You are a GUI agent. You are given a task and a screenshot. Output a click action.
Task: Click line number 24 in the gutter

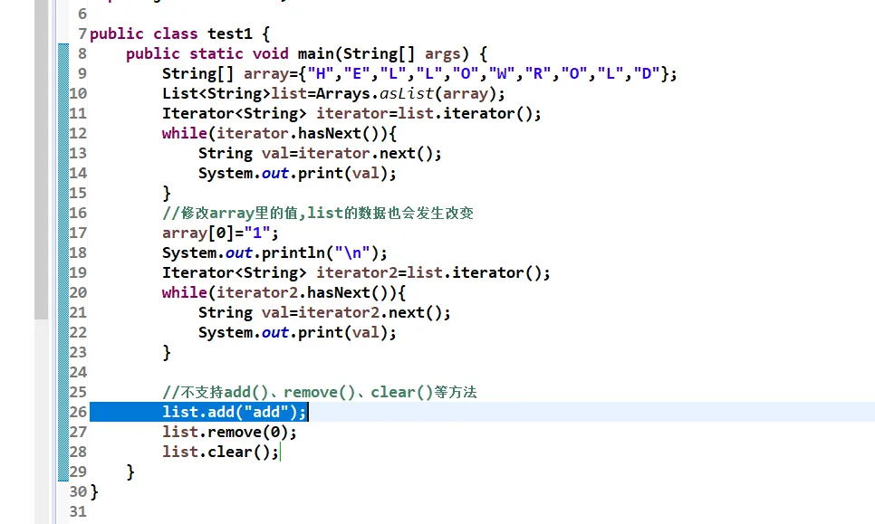point(78,372)
